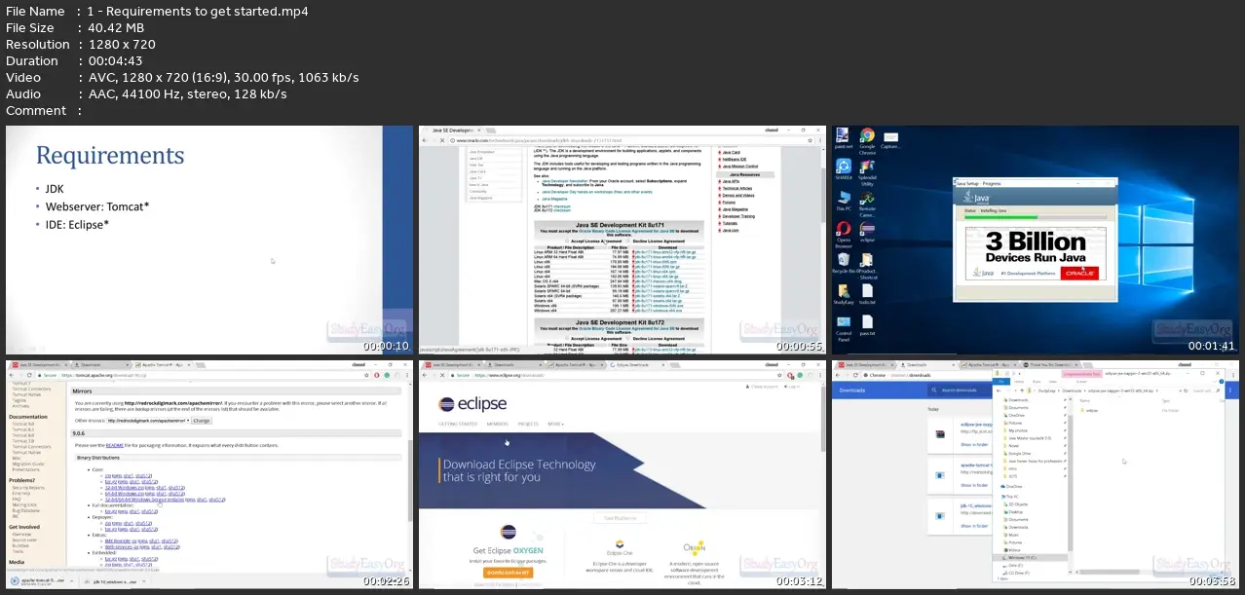The image size is (1245, 595).
Task: Click the Oracle page vertical scrollbar
Action: point(824,195)
